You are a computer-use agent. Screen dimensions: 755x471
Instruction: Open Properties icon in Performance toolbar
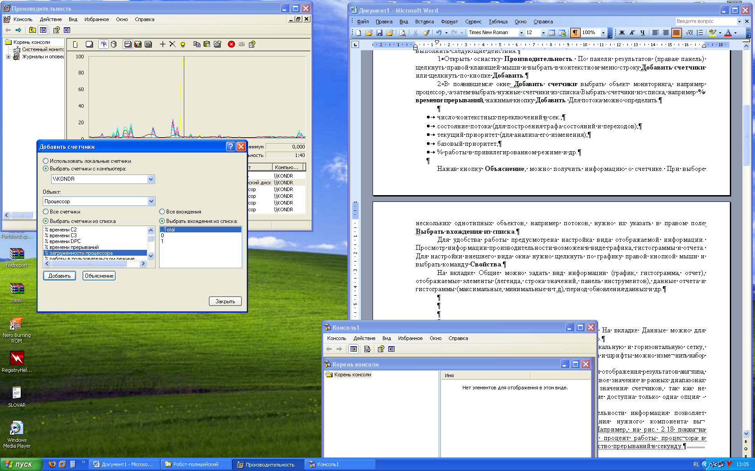coord(218,44)
